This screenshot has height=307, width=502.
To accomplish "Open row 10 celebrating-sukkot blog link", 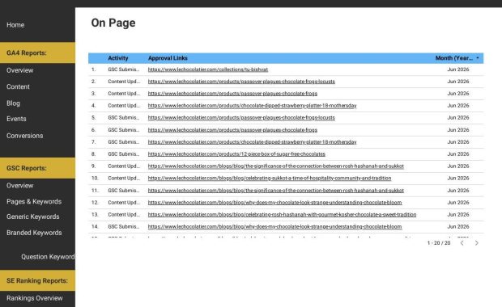I will click(x=270, y=179).
